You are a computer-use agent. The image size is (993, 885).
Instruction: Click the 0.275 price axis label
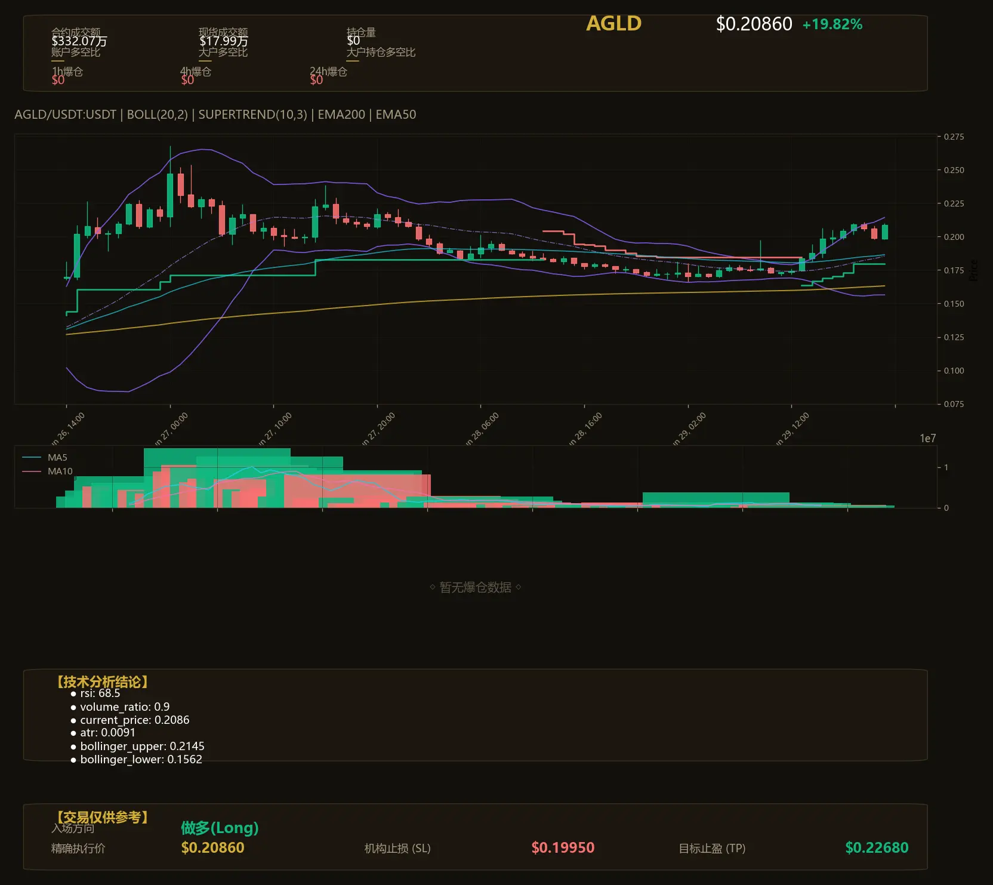(954, 137)
